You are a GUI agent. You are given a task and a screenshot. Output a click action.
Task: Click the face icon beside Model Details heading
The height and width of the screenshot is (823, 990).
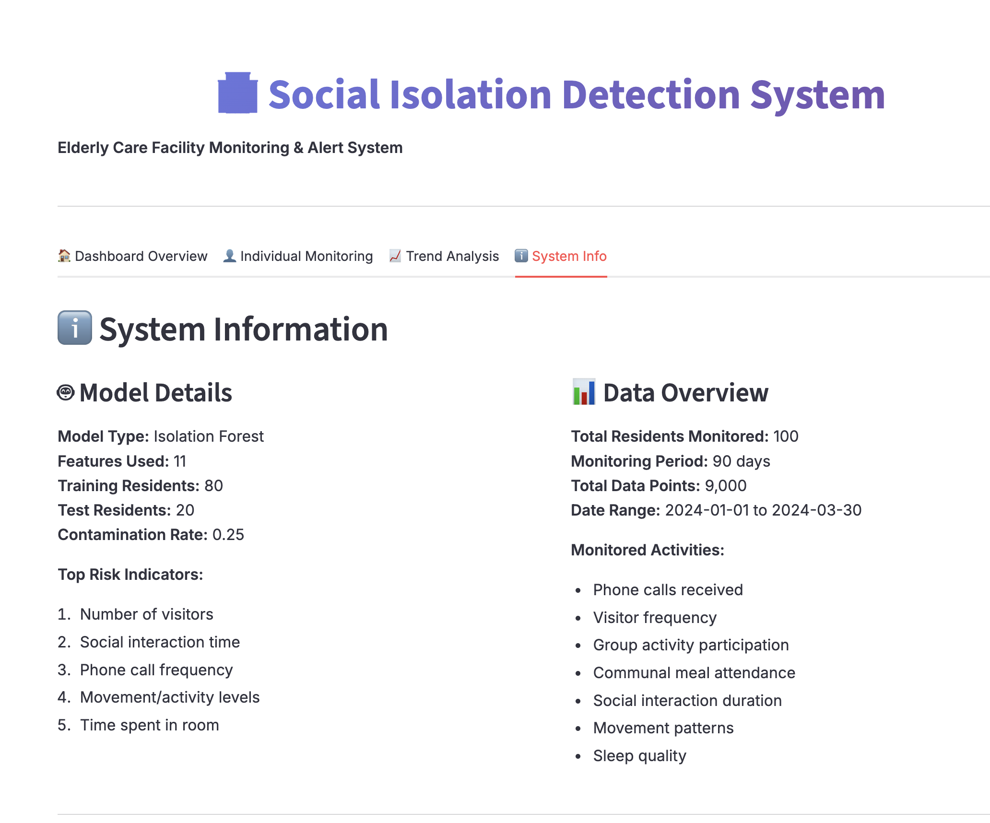66,392
